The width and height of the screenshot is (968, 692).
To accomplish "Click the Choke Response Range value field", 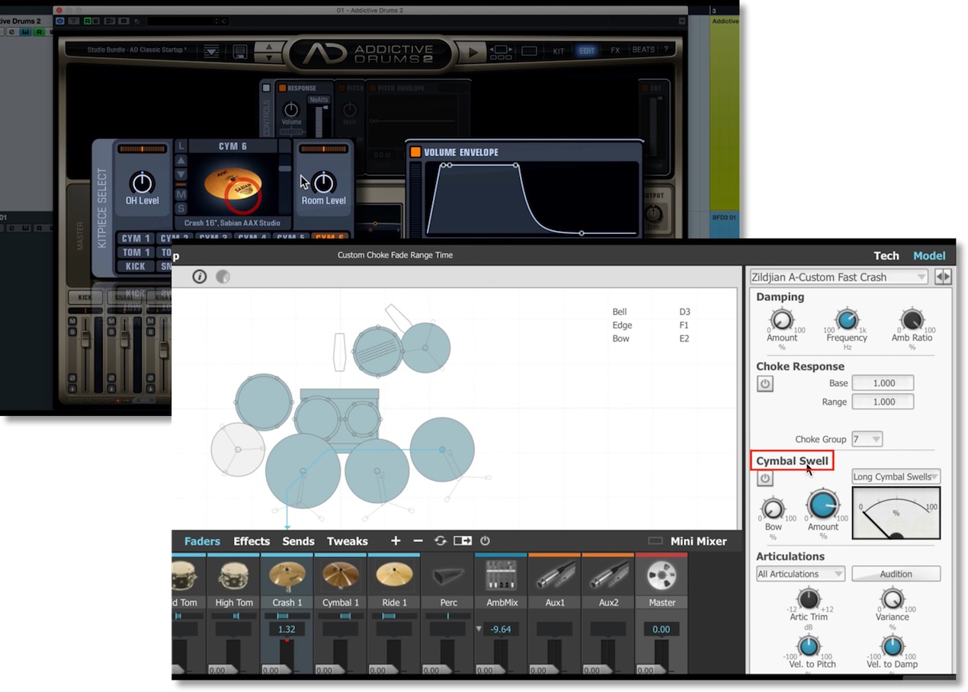I will tap(883, 402).
